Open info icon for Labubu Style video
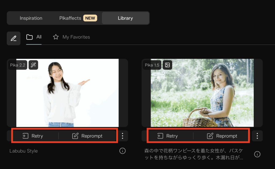 (x=122, y=151)
